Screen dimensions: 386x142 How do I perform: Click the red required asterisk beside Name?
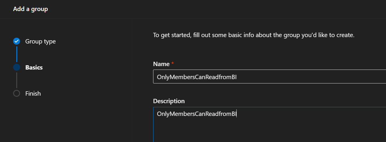(172, 63)
